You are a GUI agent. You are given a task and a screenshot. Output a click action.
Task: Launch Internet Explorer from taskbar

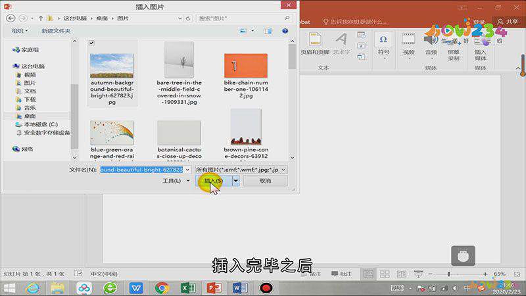coord(32,288)
